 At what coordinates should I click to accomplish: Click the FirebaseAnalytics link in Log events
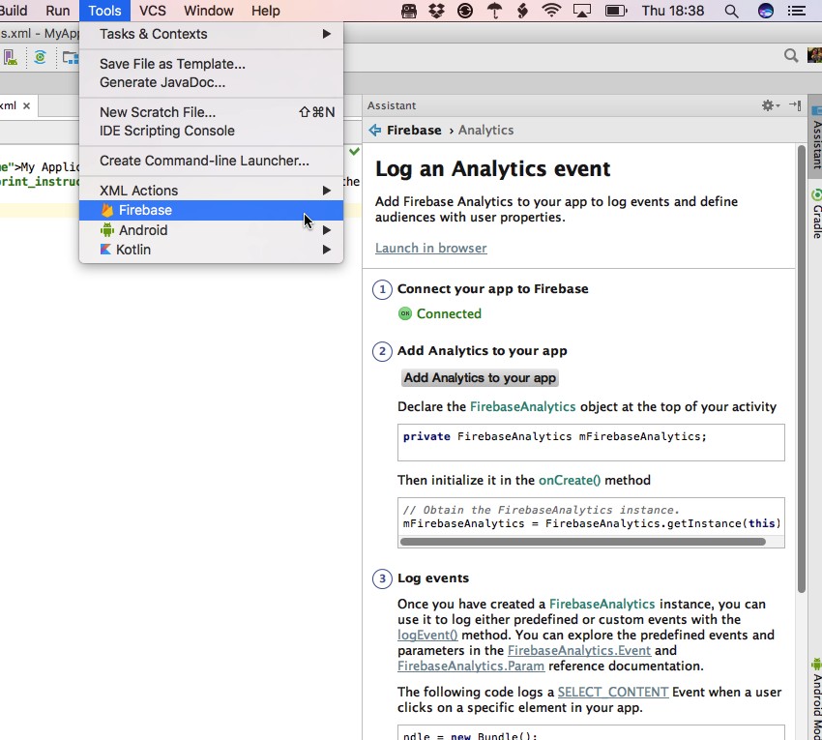pyautogui.click(x=602, y=604)
